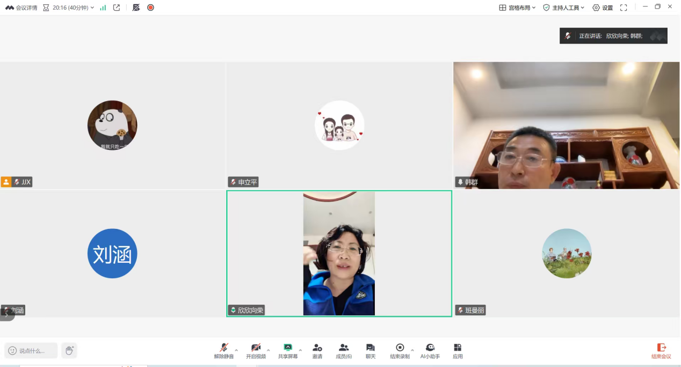
Task: Click the green network signal bars icon
Action: [103, 8]
